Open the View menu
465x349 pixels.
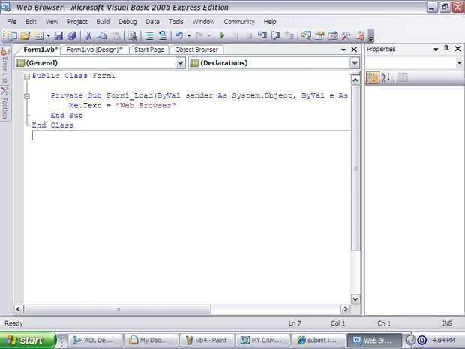[52, 22]
